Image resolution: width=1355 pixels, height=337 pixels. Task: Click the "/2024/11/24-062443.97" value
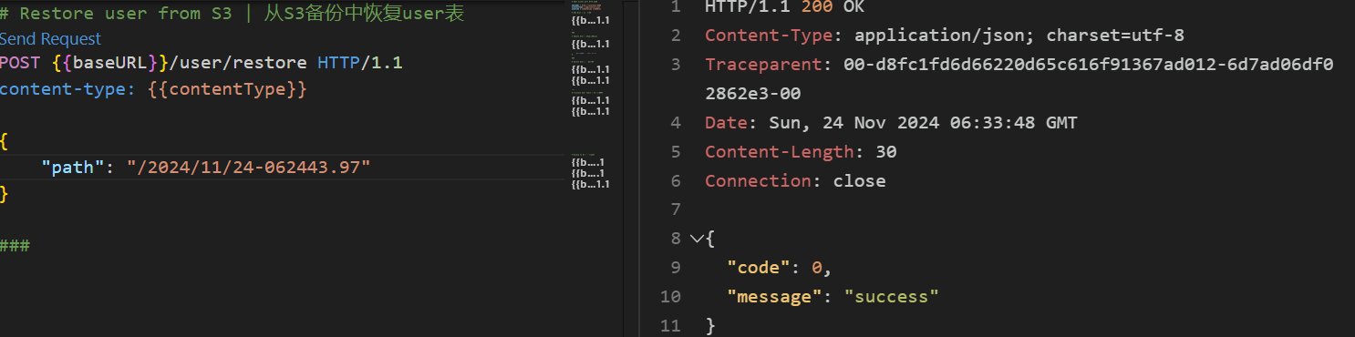pyautogui.click(x=249, y=168)
